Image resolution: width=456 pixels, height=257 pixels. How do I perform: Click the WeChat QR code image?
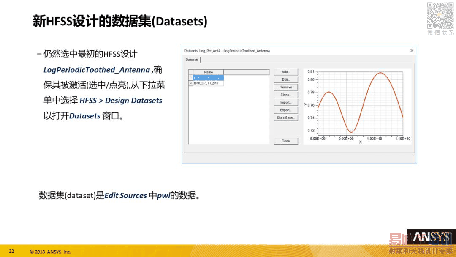tap(440, 16)
